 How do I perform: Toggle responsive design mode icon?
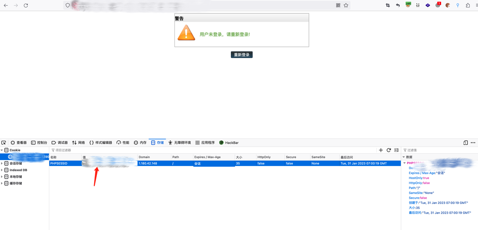point(465,143)
